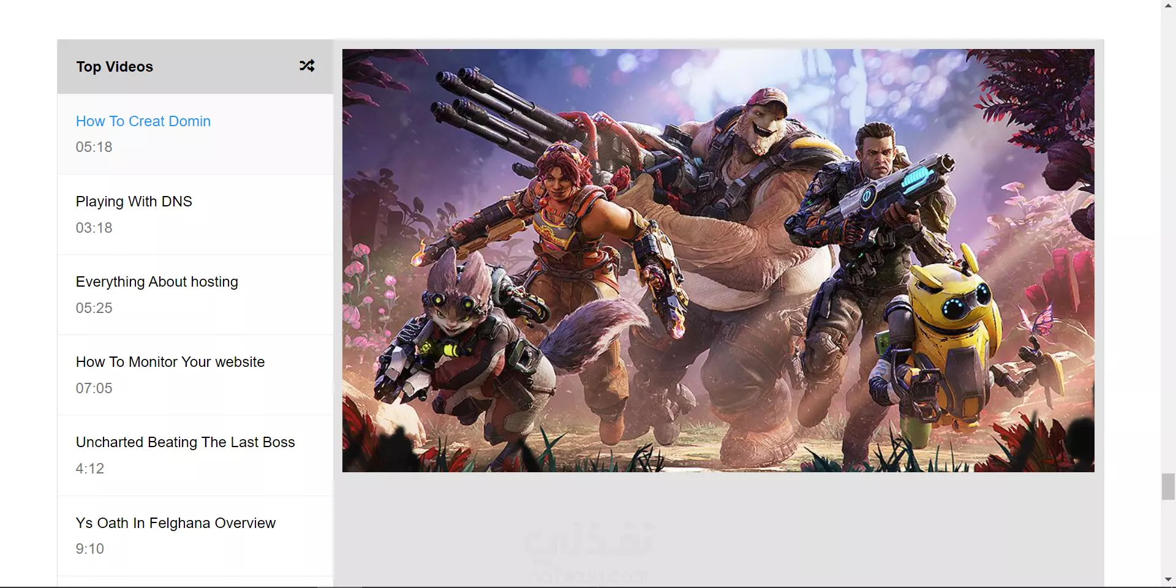Click the 05:25 duration text

pyautogui.click(x=94, y=308)
